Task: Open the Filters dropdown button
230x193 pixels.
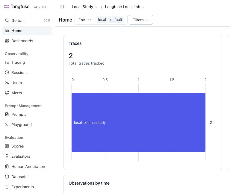Action: tap(141, 20)
